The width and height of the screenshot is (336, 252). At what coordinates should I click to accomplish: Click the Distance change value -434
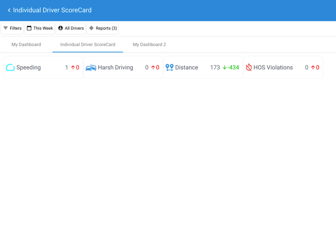tap(233, 67)
